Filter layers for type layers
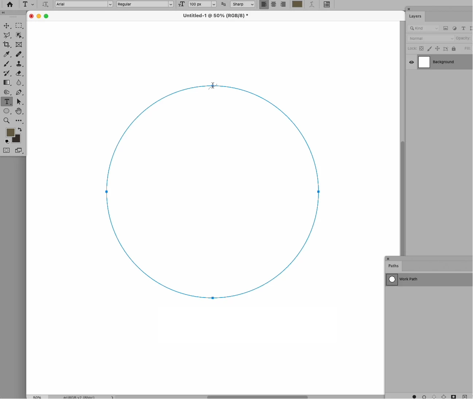This screenshot has width=473, height=399. click(464, 28)
